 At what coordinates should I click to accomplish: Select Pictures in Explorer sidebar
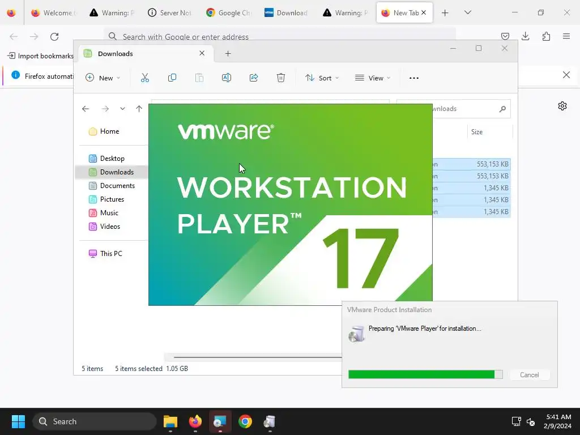(x=112, y=199)
